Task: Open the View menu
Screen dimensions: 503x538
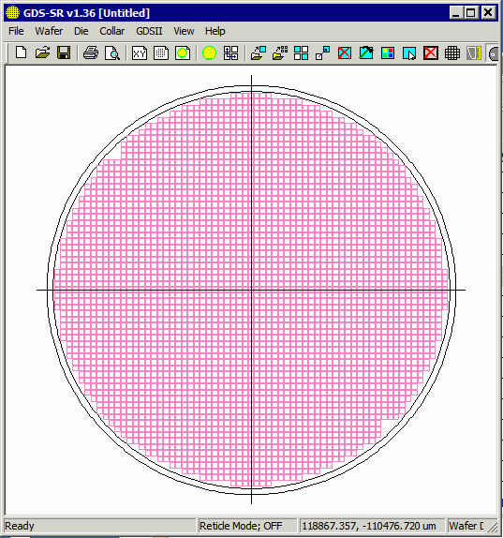Action: (x=184, y=31)
